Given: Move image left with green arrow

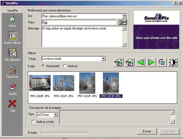Looking at the screenshot, I should (x=141, y=62).
